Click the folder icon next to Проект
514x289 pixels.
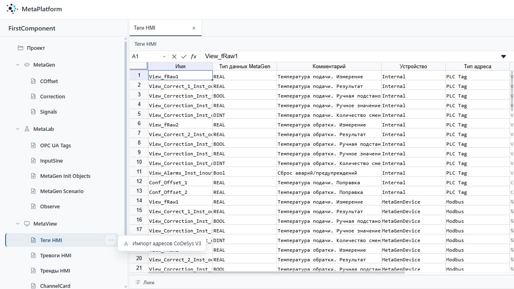point(20,48)
